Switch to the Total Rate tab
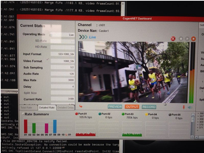The height and width of the screenshot is (153, 204). pyautogui.click(x=26, y=108)
